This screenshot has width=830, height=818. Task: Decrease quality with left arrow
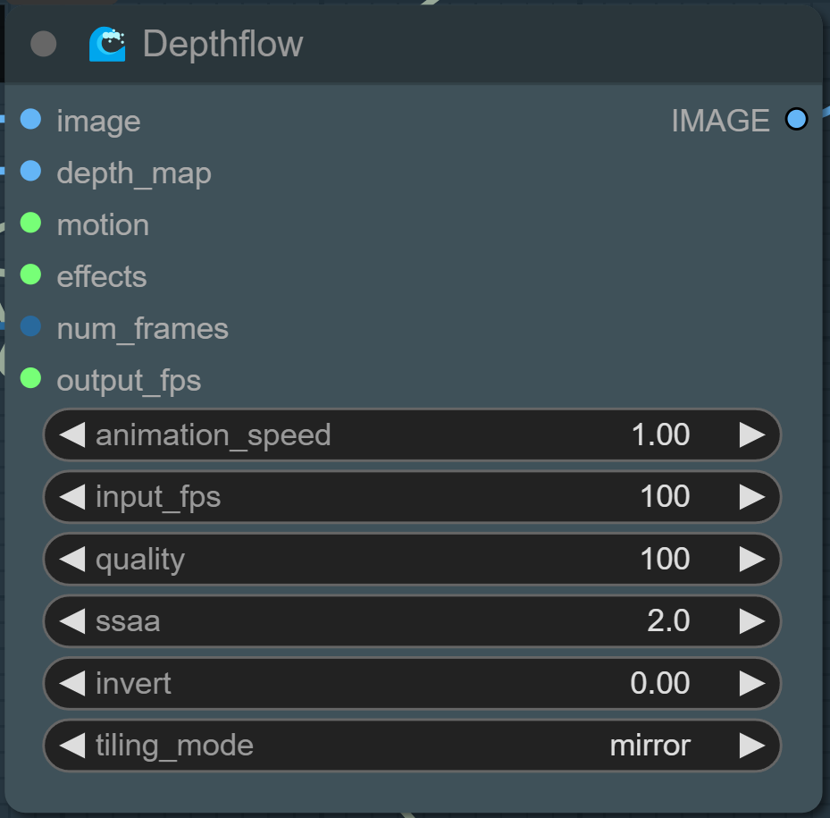coord(72,560)
